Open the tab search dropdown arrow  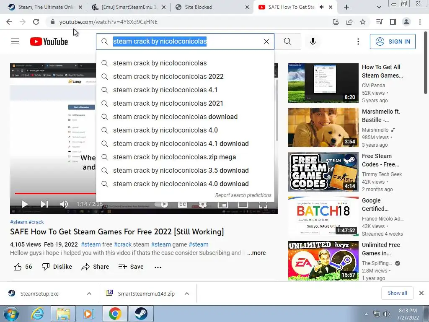coord(379,8)
